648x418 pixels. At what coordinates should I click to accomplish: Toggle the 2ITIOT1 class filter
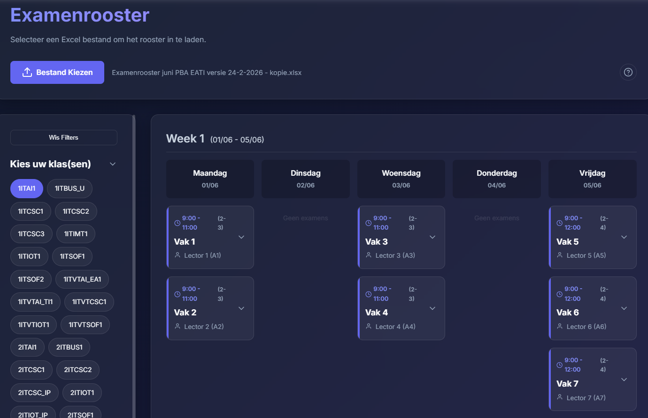(x=82, y=393)
